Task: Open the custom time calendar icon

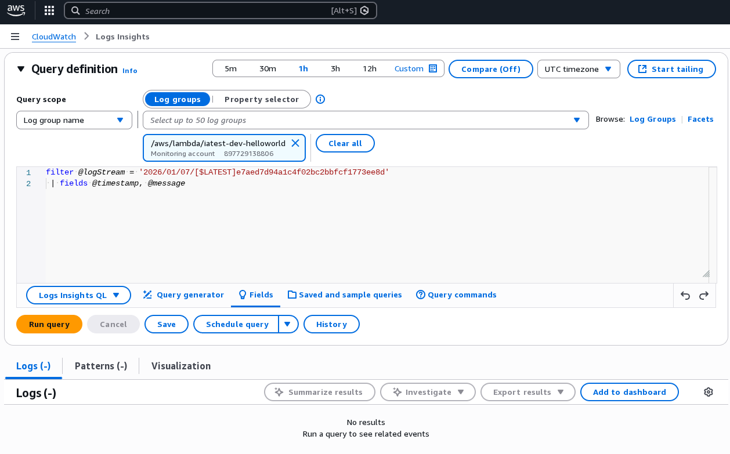Action: 433,68
